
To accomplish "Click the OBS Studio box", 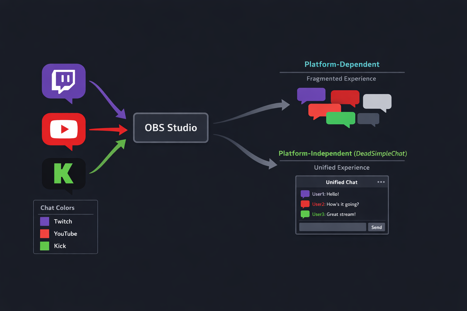I will coord(171,128).
